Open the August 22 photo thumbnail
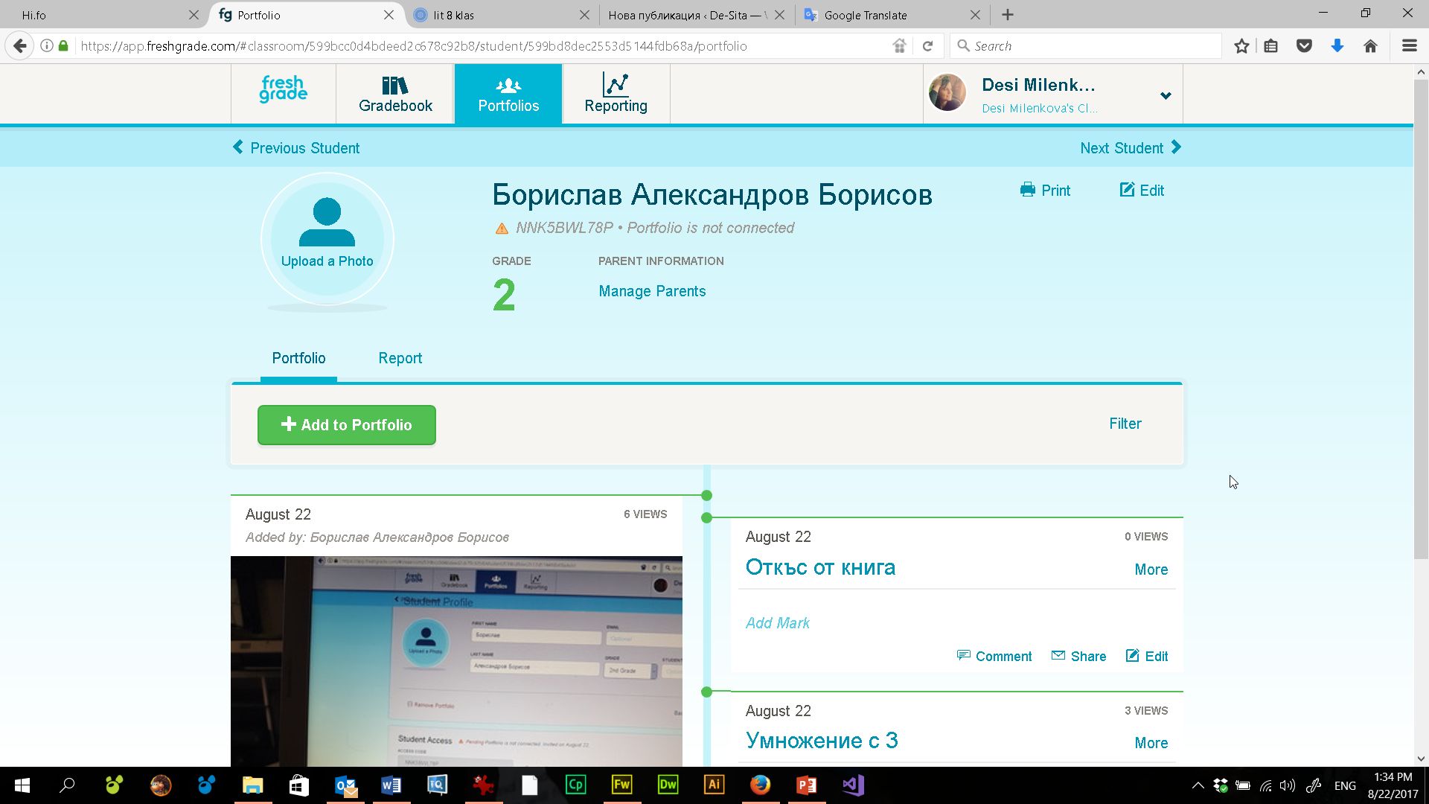The width and height of the screenshot is (1429, 804). 456,661
